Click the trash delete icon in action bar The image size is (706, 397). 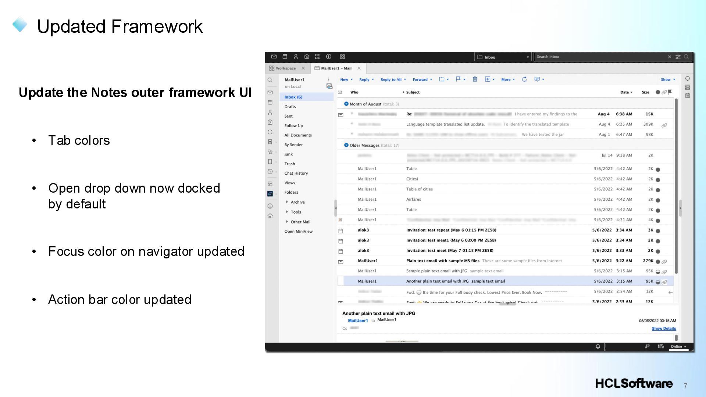click(x=475, y=79)
